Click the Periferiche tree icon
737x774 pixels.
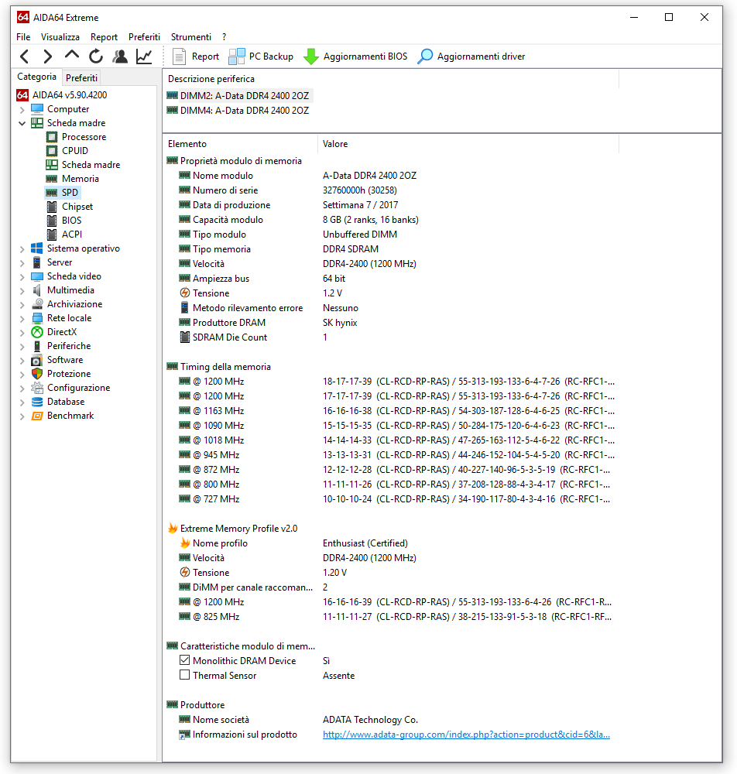tap(37, 346)
